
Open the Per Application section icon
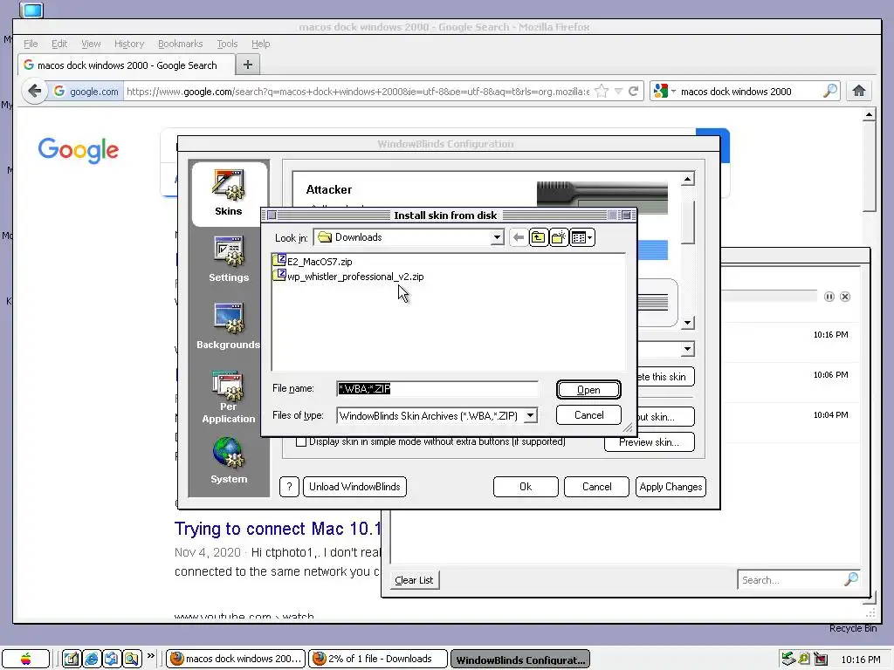228,386
